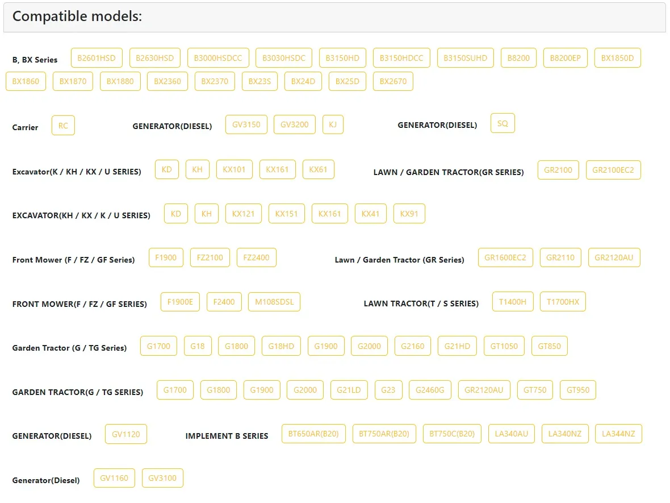The width and height of the screenshot is (670, 503).
Task: Click the T1400H lawn tractor tag
Action: pyautogui.click(x=513, y=302)
